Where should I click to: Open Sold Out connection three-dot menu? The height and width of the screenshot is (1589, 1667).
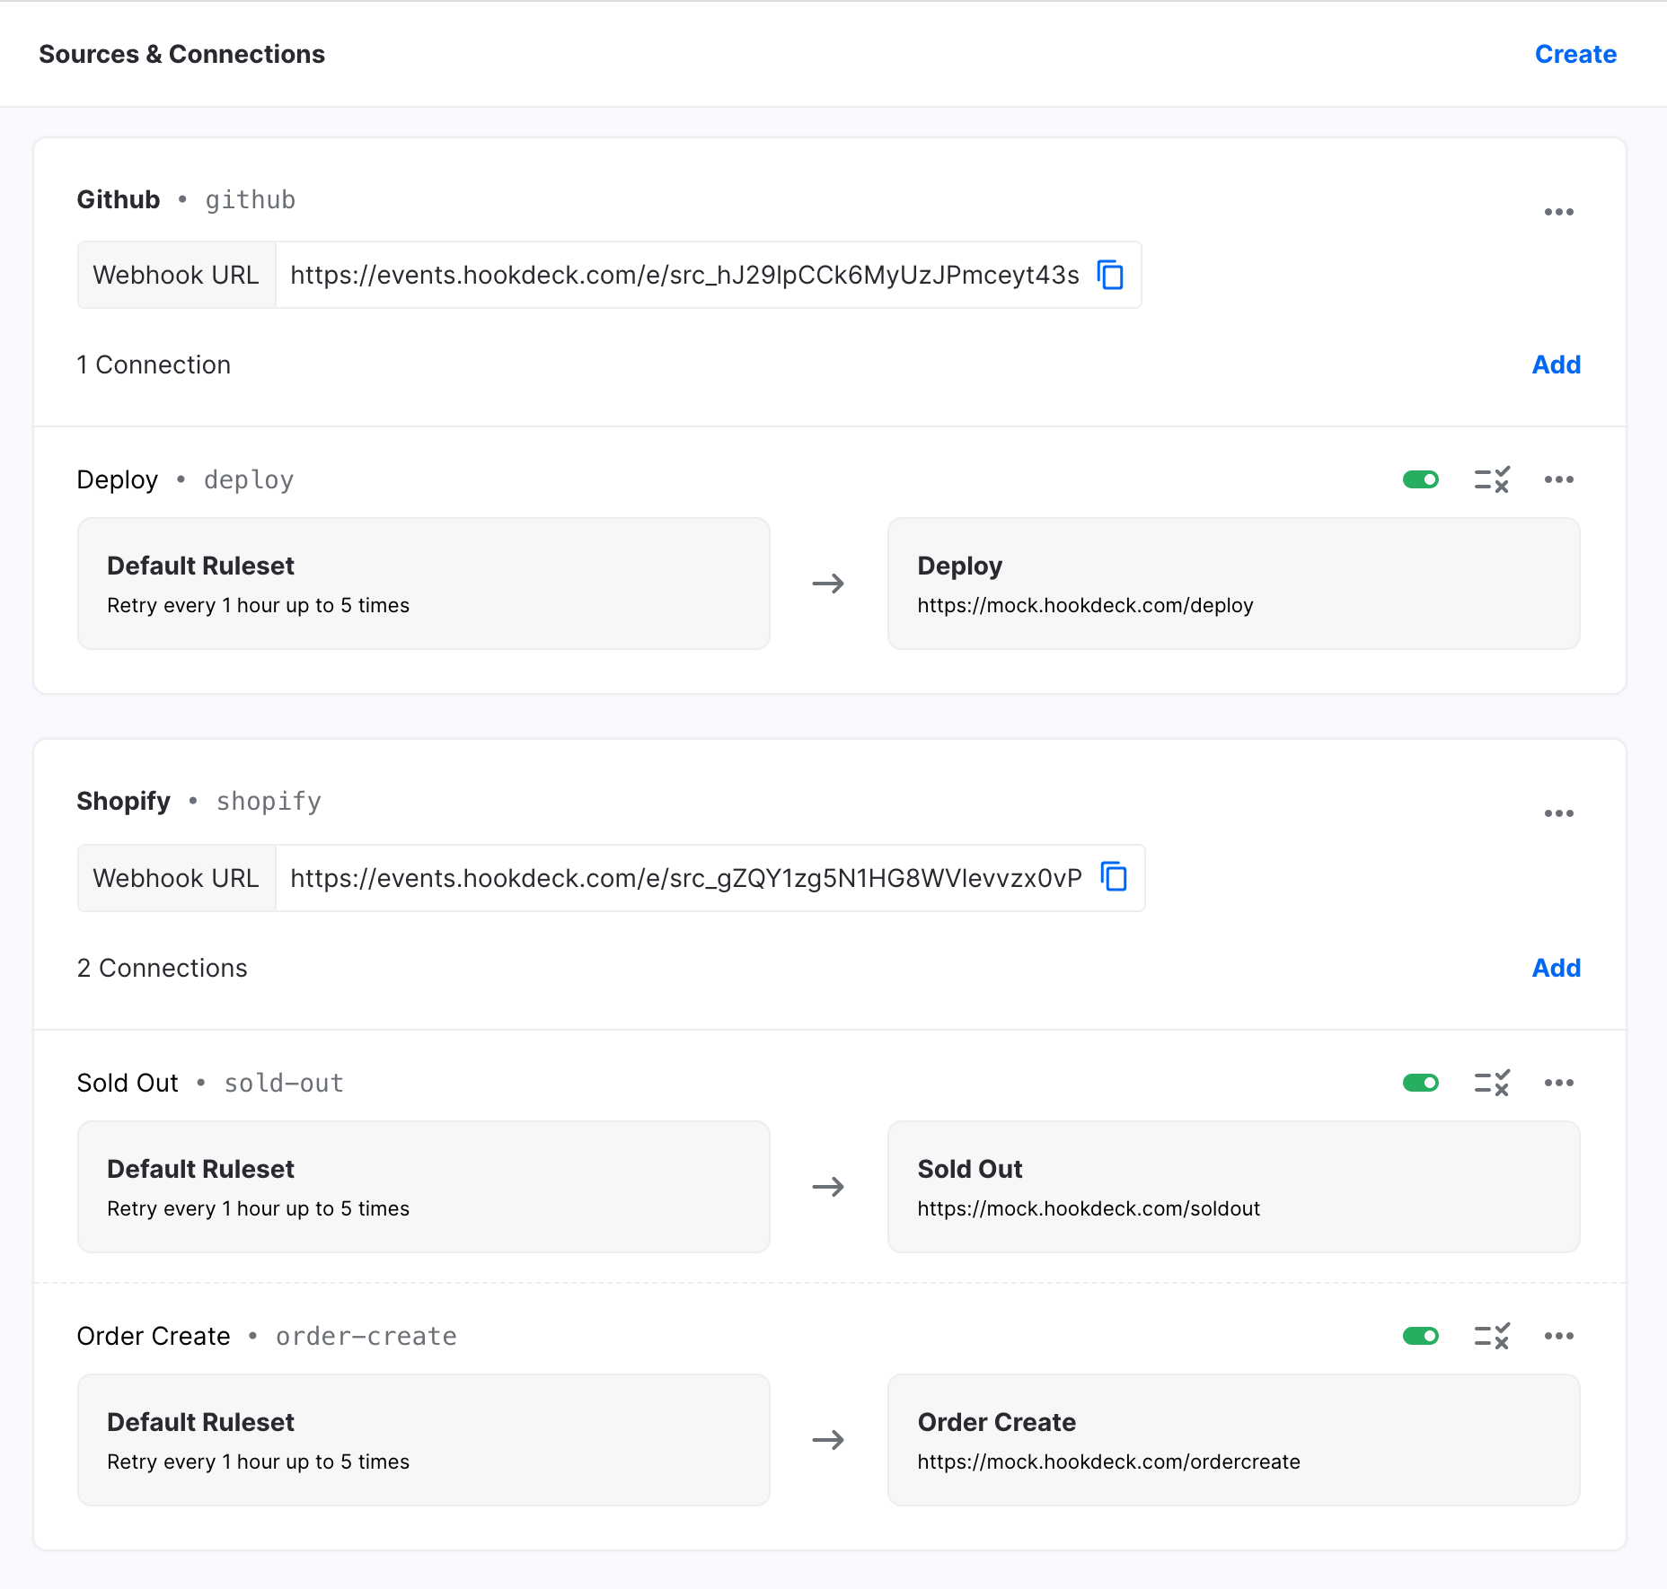click(1558, 1083)
